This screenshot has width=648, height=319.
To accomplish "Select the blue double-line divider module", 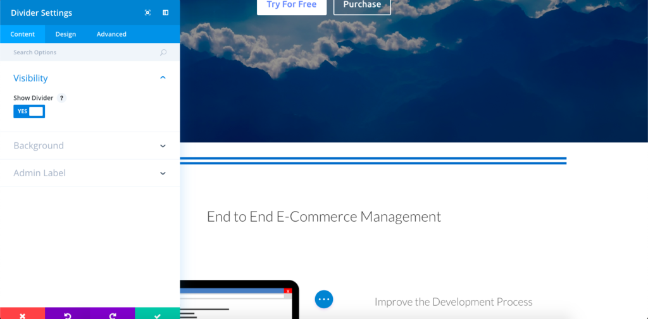I will (373, 161).
